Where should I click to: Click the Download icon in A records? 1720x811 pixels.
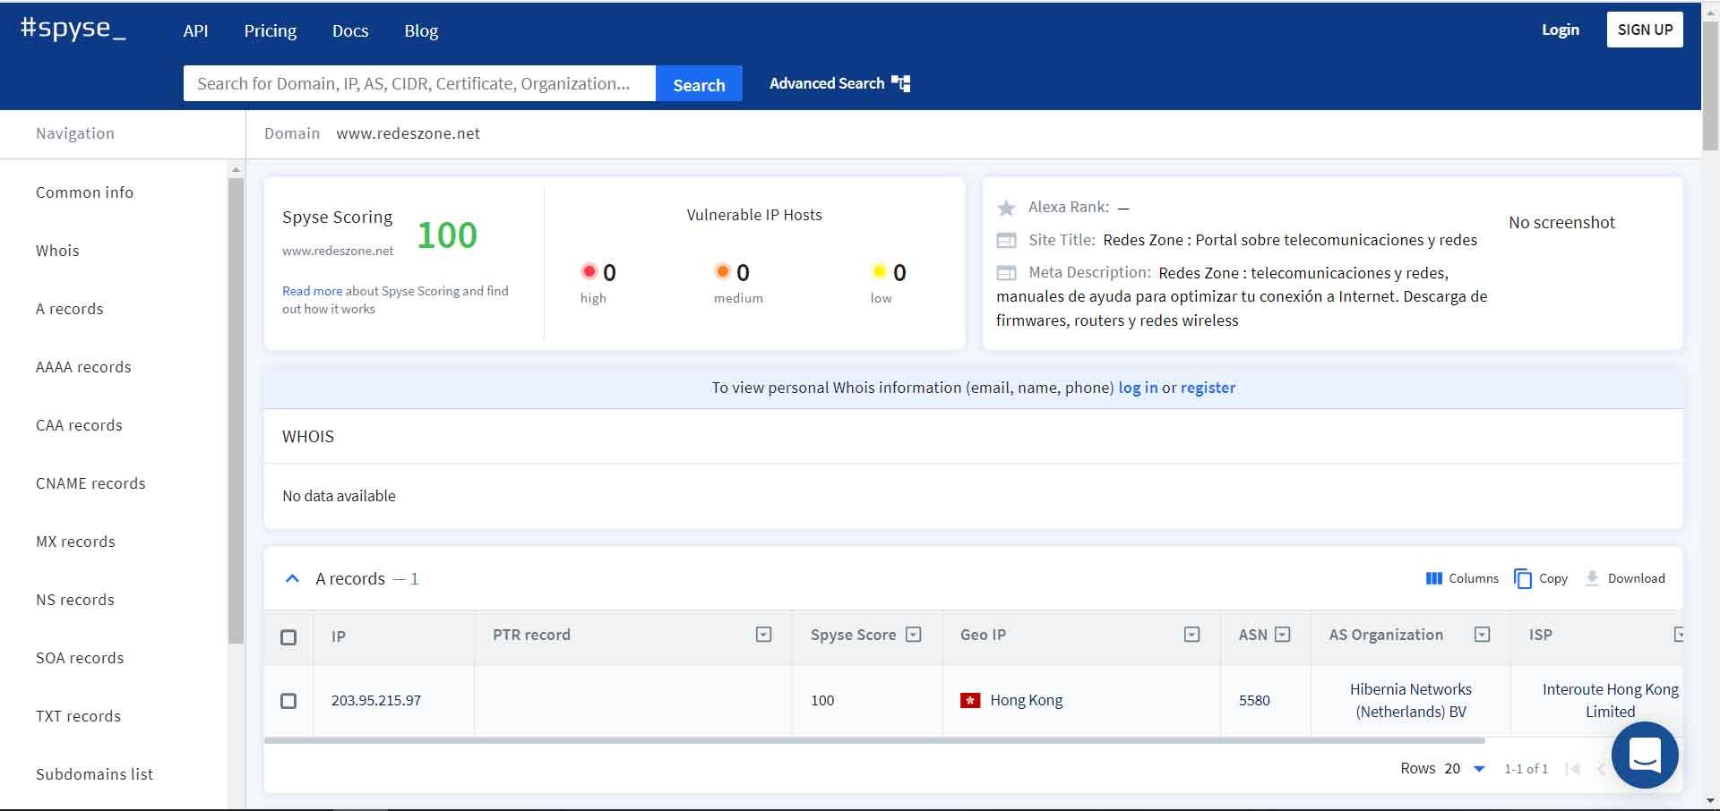pyautogui.click(x=1592, y=578)
